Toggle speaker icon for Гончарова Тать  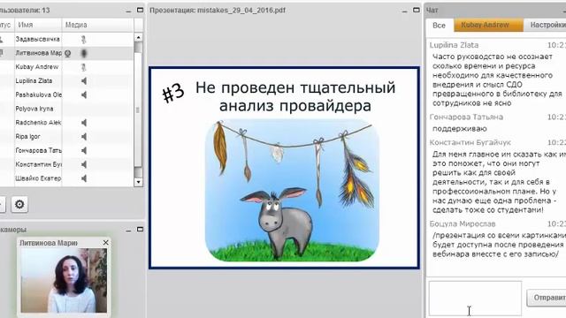tap(84, 150)
